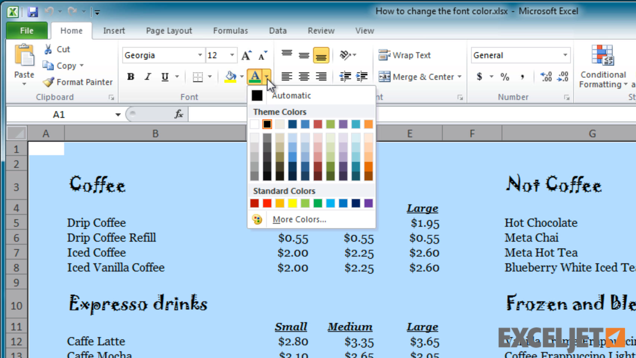636x358 pixels.
Task: Click the Name Box showing A1
Action: tap(60, 114)
